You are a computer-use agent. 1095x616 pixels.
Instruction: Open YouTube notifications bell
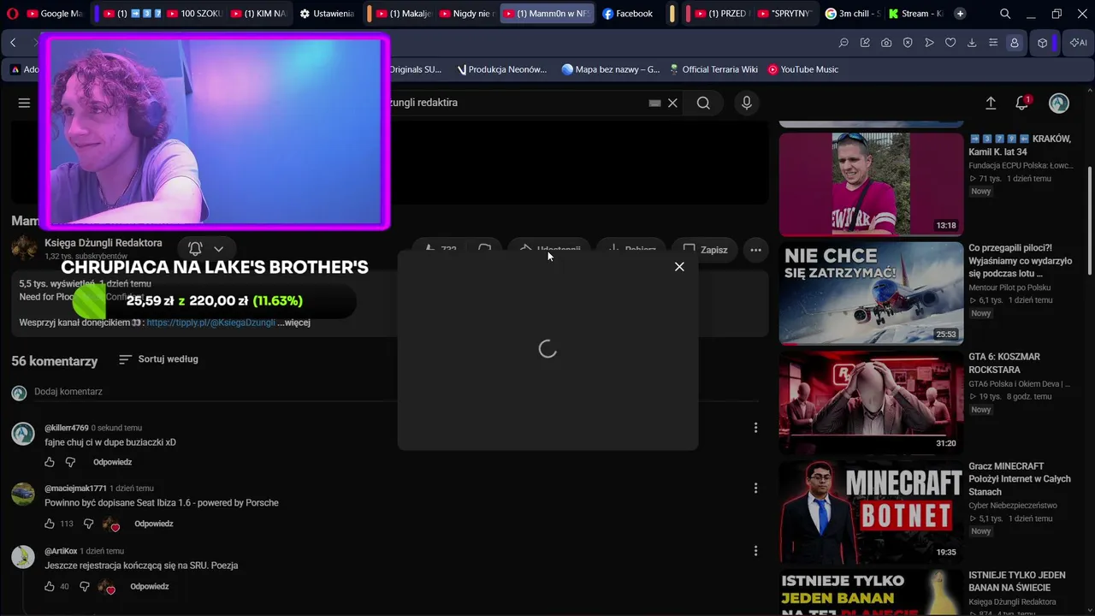click(x=1022, y=103)
